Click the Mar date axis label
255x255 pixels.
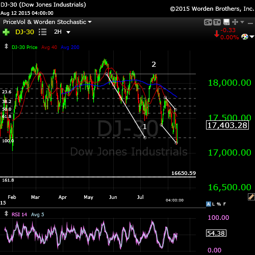35,197
